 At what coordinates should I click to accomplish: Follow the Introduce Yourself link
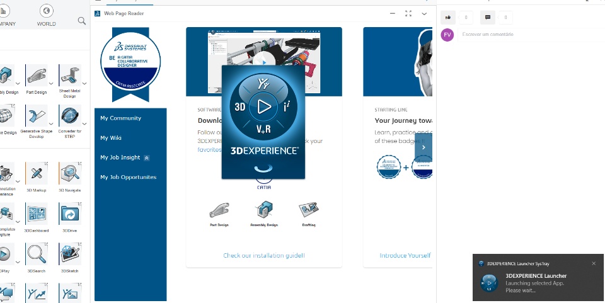coord(405,255)
